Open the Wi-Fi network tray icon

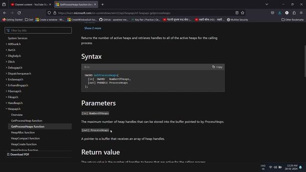click(271, 167)
